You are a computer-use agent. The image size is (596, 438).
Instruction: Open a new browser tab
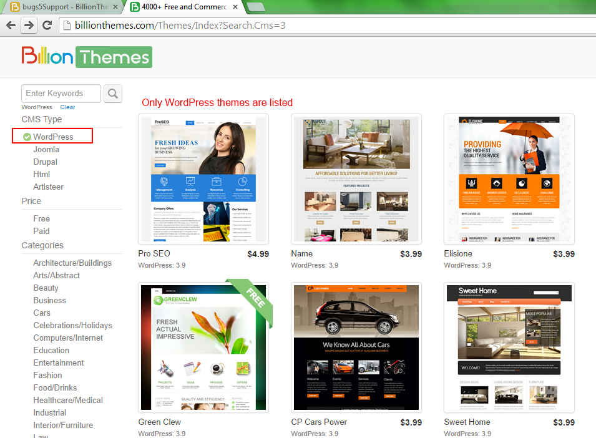(x=256, y=7)
